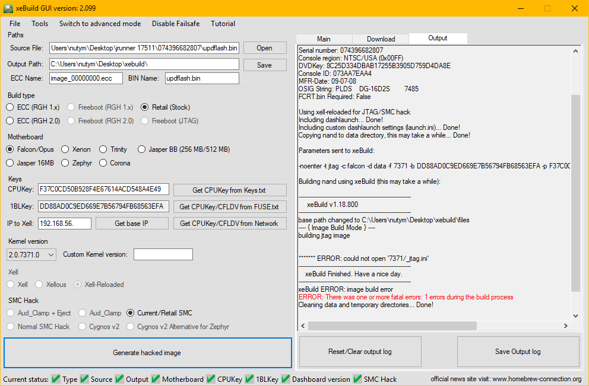Click the "Serial number: 074396682807" line
This screenshot has width=589, height=386.
pos(341,50)
